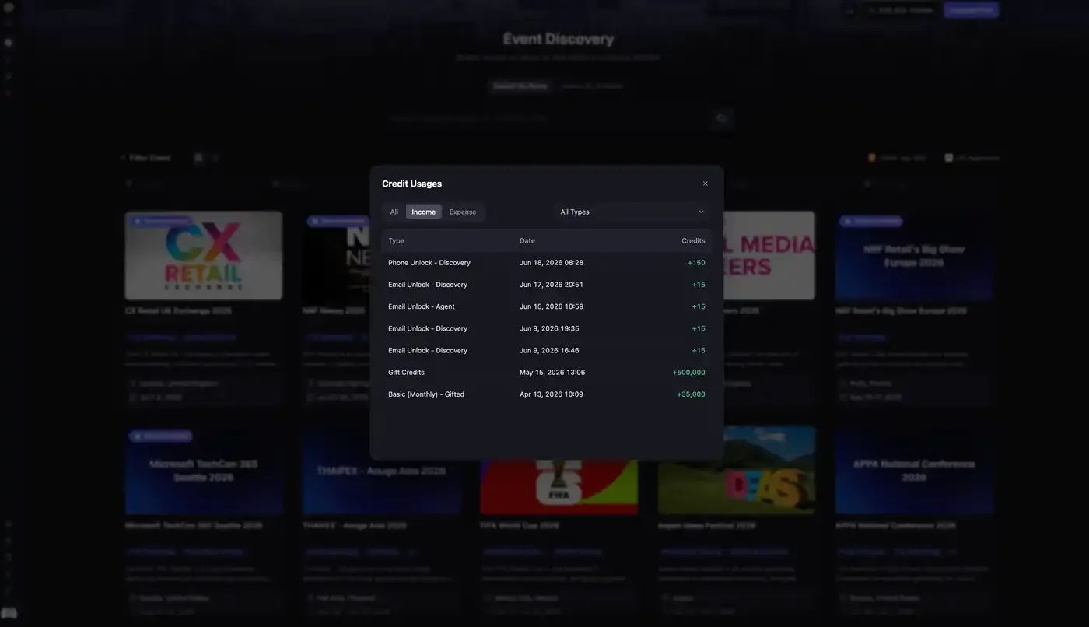The image size is (1089, 627).
Task: Select the Email Unlock - Agent row
Action: [x=546, y=306]
